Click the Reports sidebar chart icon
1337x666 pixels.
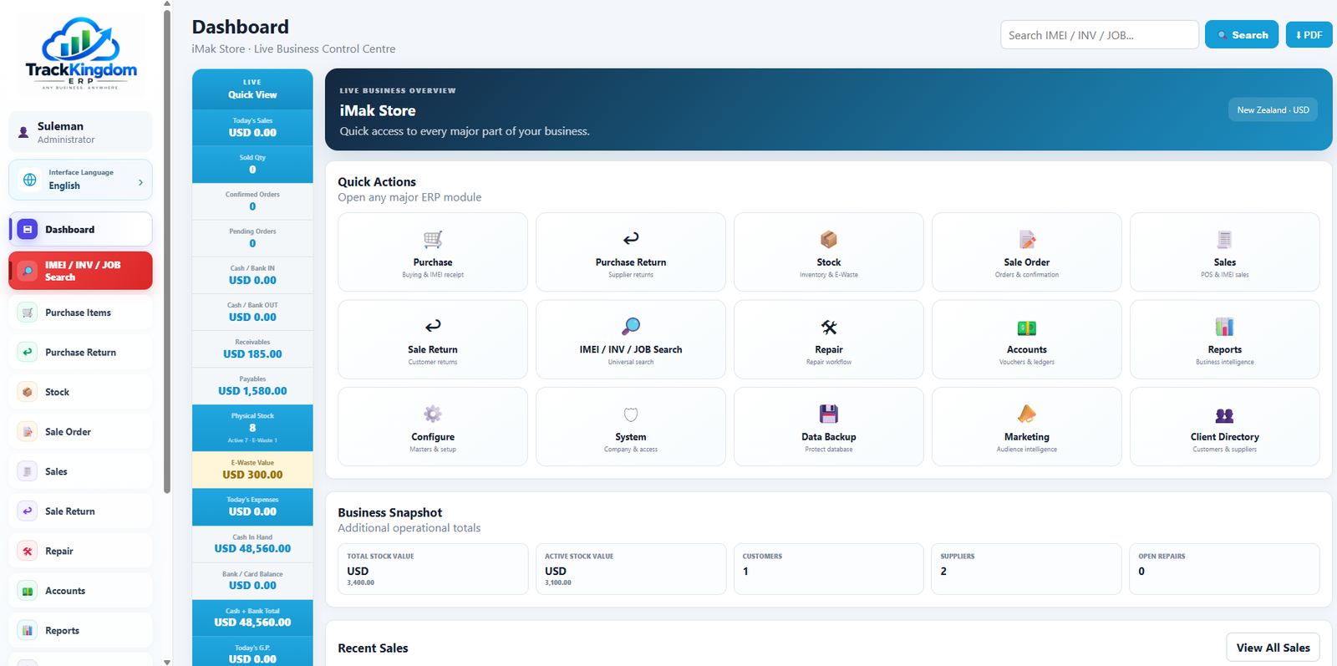[x=28, y=630]
